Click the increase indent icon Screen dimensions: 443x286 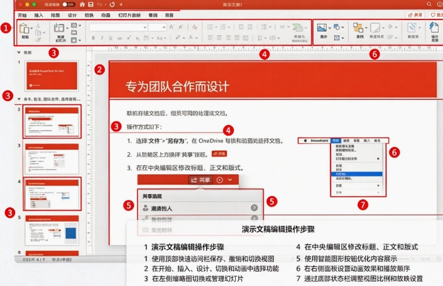coord(249,27)
